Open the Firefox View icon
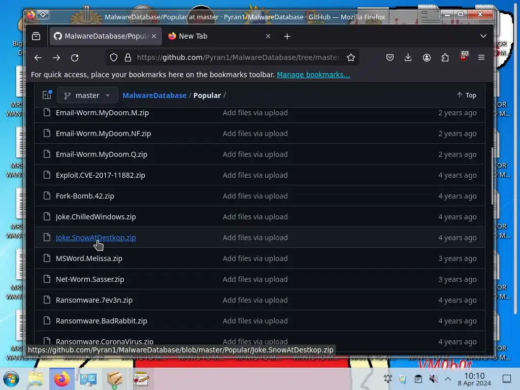 [36, 36]
